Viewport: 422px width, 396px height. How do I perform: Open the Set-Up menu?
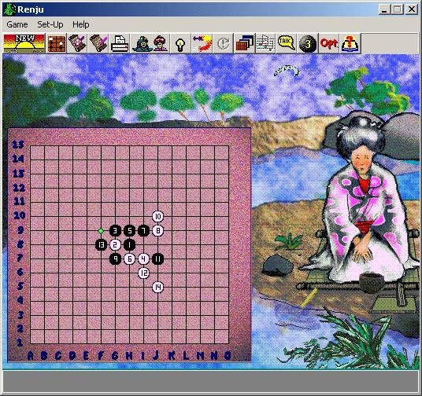point(50,24)
